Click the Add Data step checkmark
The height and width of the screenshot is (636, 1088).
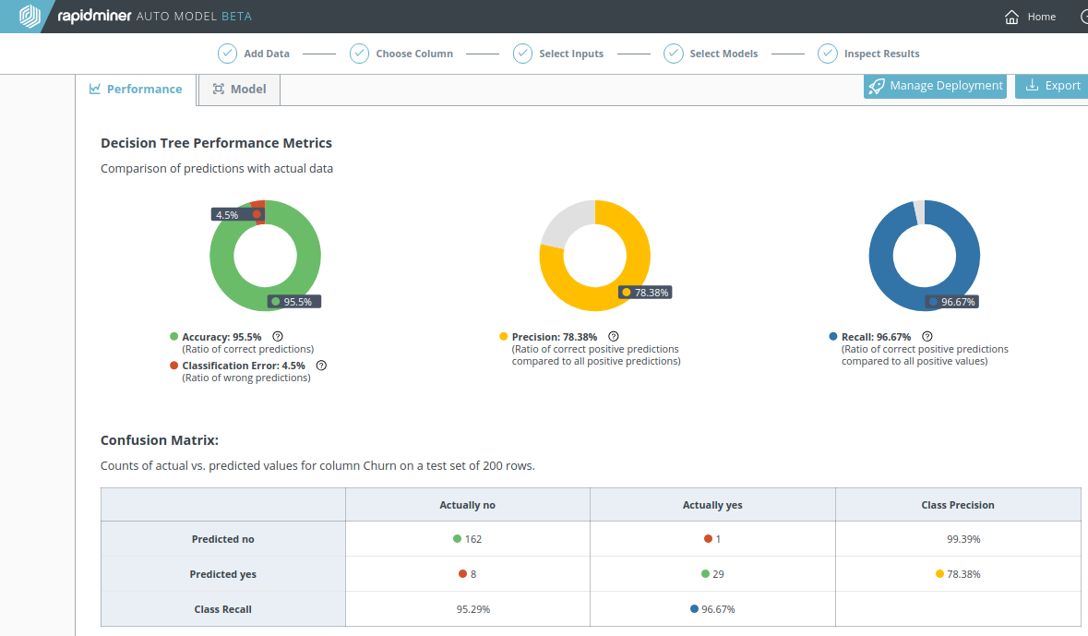point(227,54)
